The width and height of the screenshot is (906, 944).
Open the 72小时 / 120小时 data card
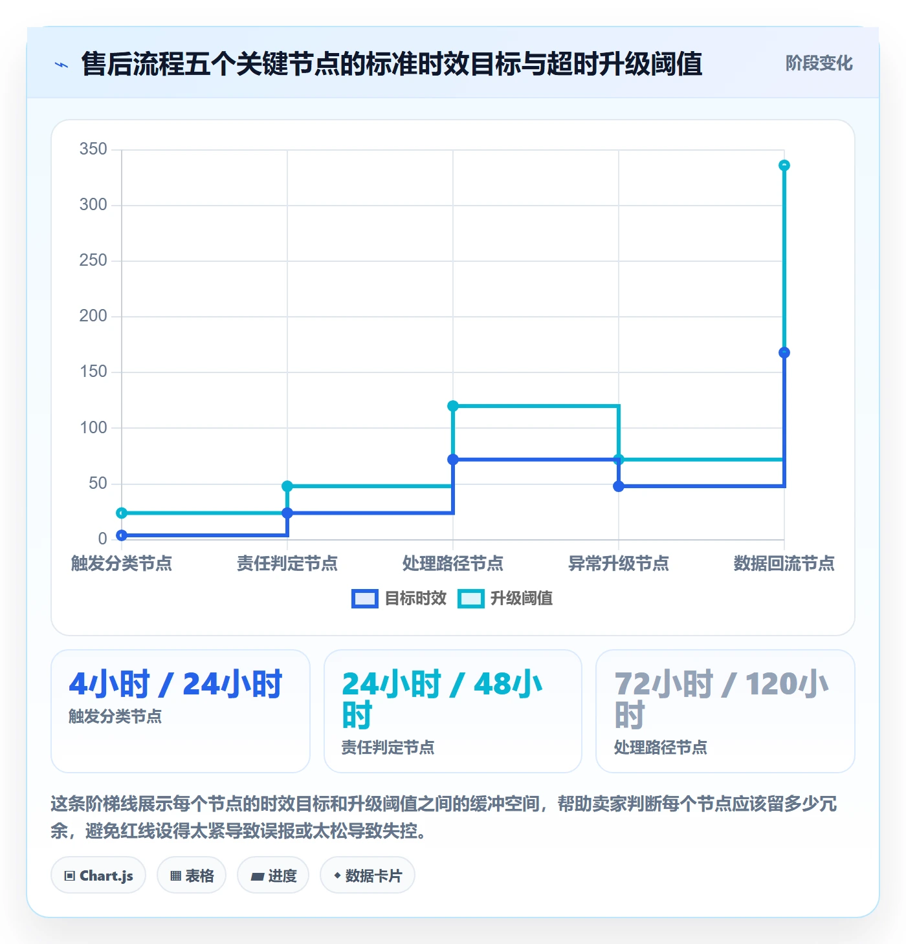725,711
